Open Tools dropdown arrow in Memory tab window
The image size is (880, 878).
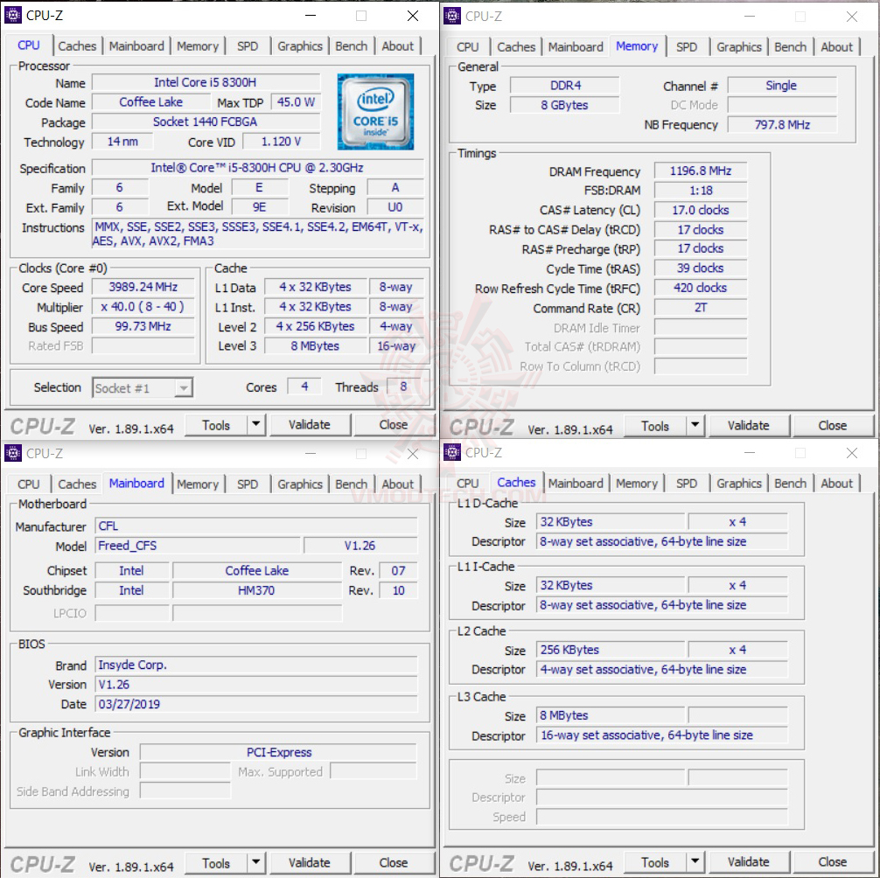695,426
